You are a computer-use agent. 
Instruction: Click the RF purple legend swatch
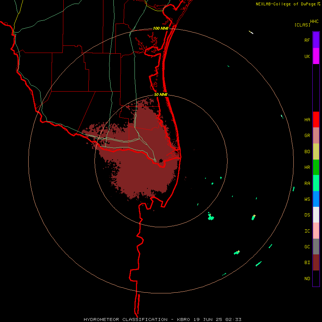pyautogui.click(x=316, y=40)
